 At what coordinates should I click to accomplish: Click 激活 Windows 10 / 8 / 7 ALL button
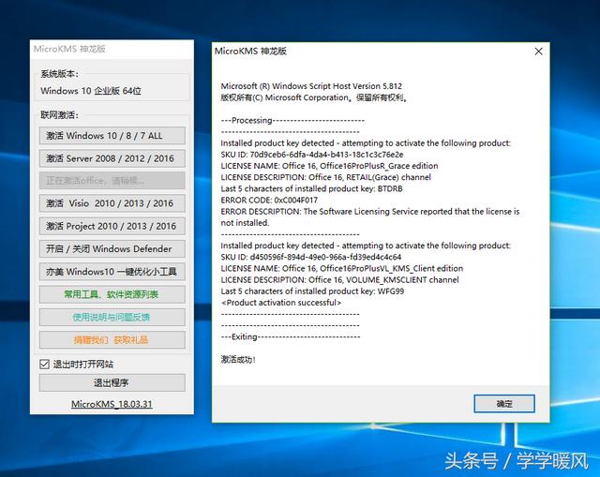click(x=112, y=136)
